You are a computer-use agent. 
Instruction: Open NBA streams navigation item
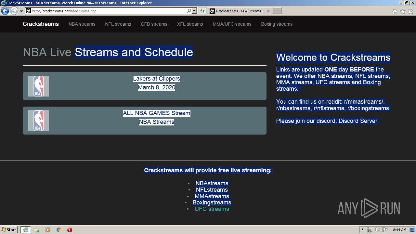(x=82, y=24)
